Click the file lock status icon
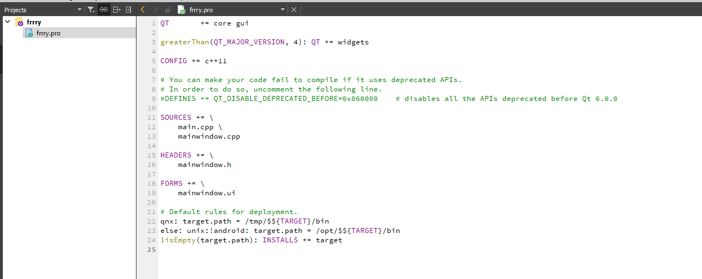The width and height of the screenshot is (702, 279). (169, 9)
